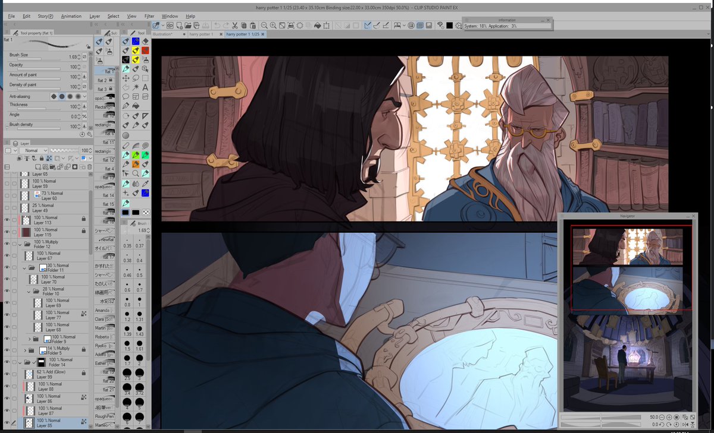Choose brush size preset 0.35
714x433 pixels.
(x=127, y=242)
